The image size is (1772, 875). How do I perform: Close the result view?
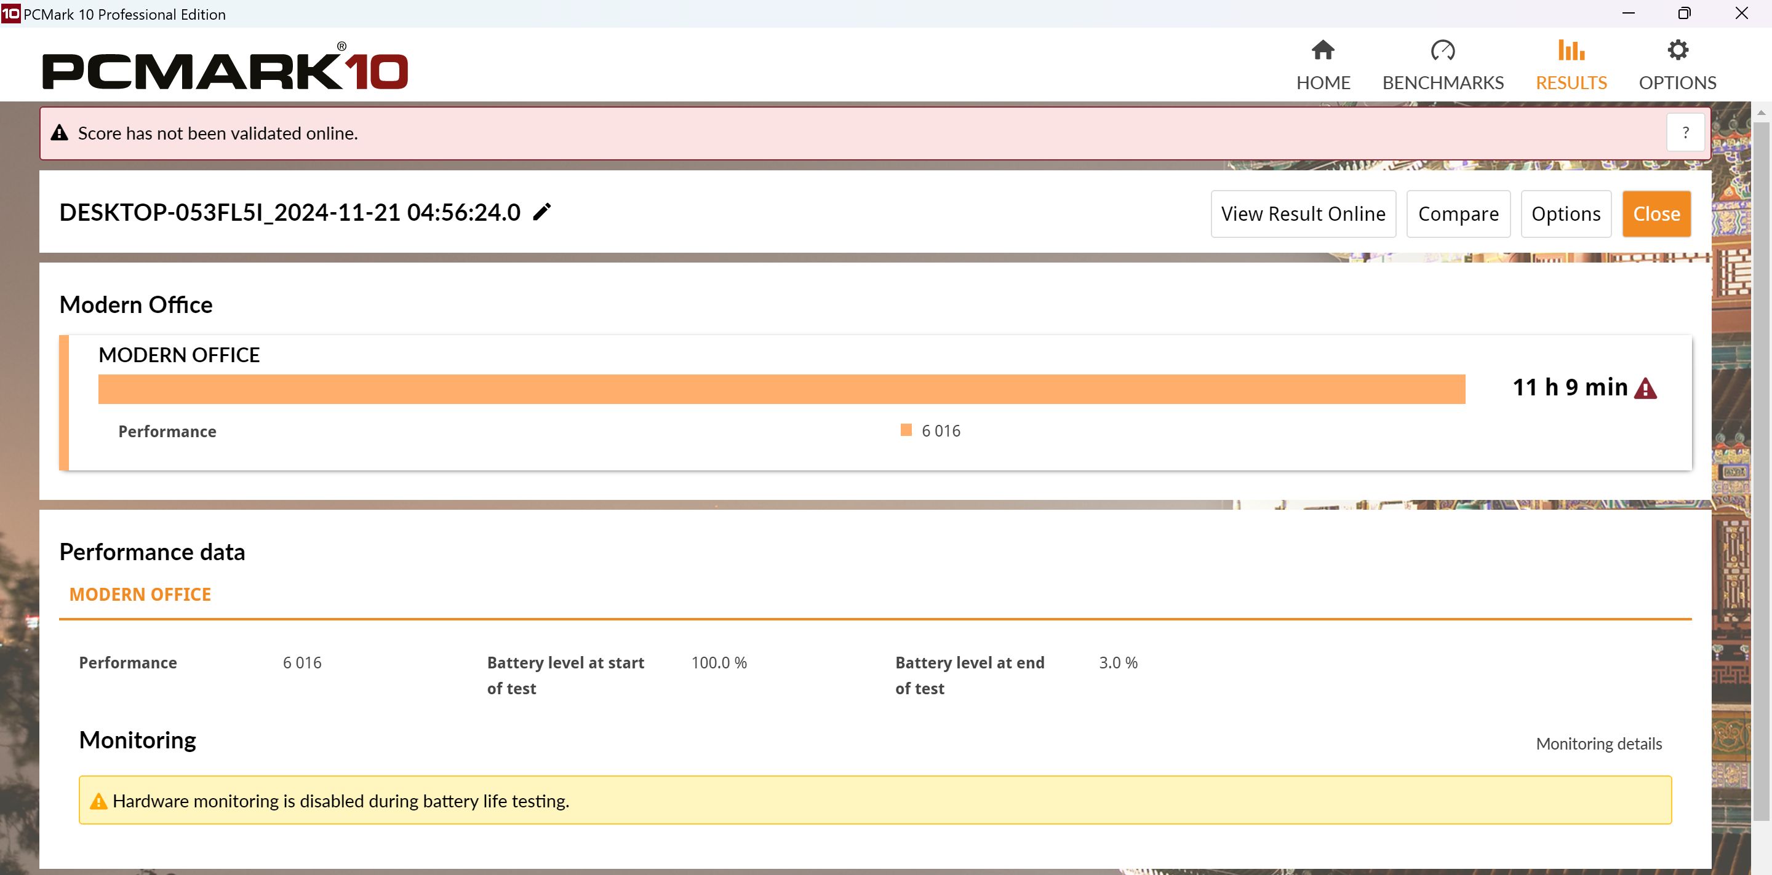[x=1656, y=214]
